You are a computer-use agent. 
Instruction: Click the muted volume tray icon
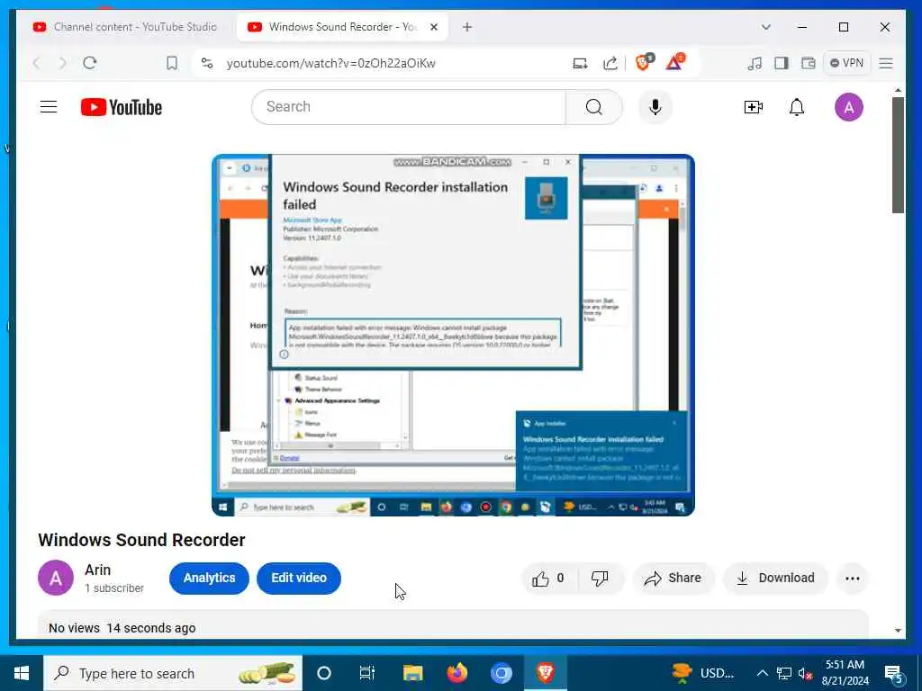[x=805, y=673]
